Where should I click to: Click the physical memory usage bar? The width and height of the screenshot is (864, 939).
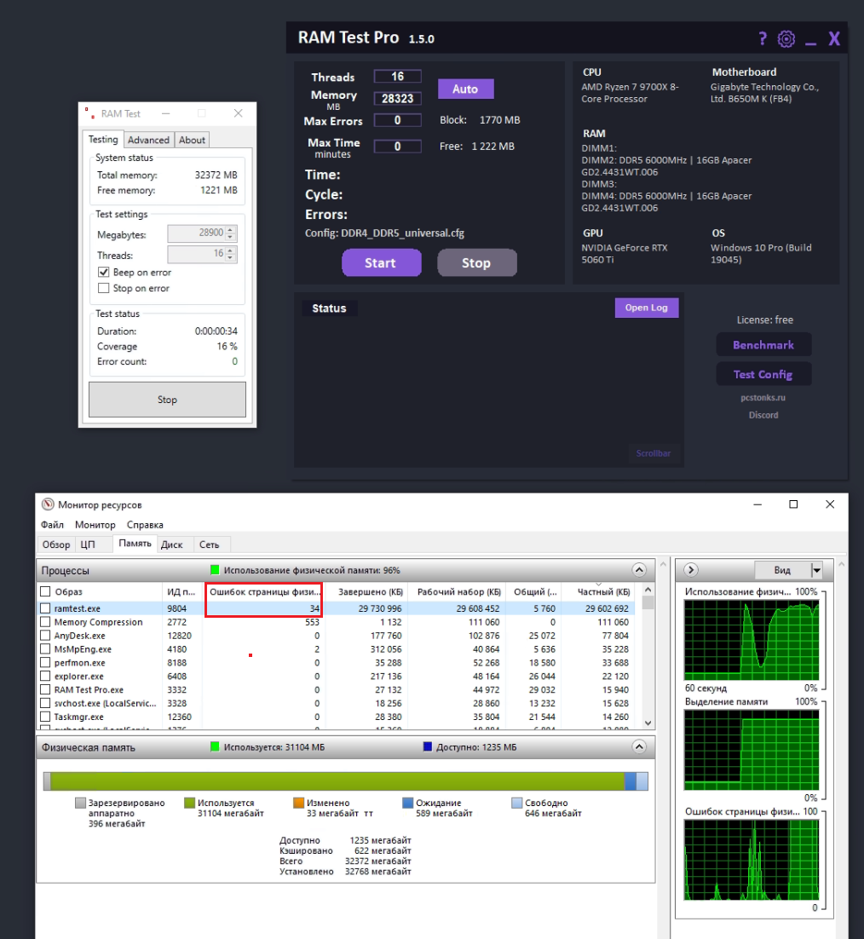pyautogui.click(x=345, y=781)
